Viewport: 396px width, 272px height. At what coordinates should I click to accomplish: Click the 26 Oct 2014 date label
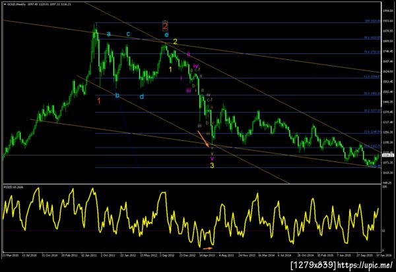[x=306, y=255]
